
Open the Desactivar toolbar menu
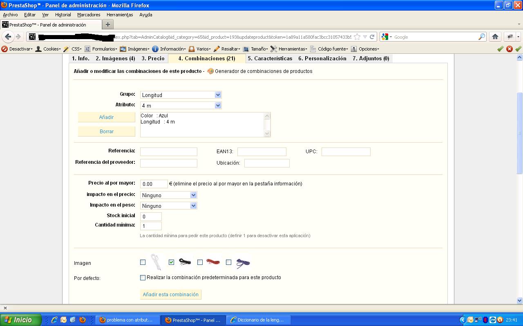[17, 49]
